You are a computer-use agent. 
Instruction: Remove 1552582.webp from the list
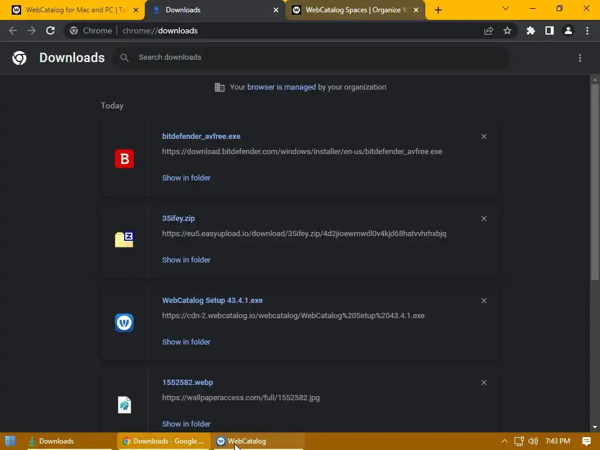[x=484, y=383]
